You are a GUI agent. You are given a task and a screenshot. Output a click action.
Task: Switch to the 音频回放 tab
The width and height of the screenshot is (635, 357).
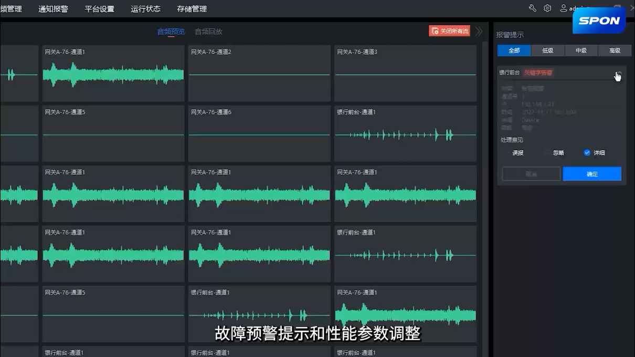click(208, 31)
